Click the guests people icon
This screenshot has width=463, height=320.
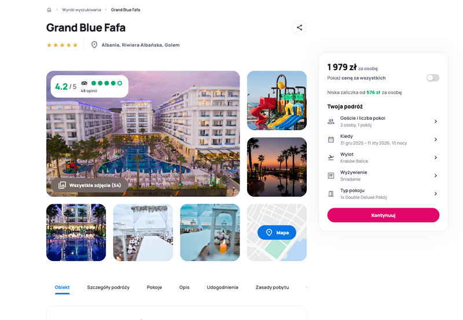(x=331, y=122)
